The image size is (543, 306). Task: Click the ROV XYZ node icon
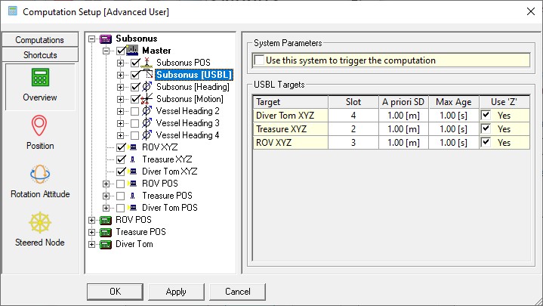(x=132, y=147)
